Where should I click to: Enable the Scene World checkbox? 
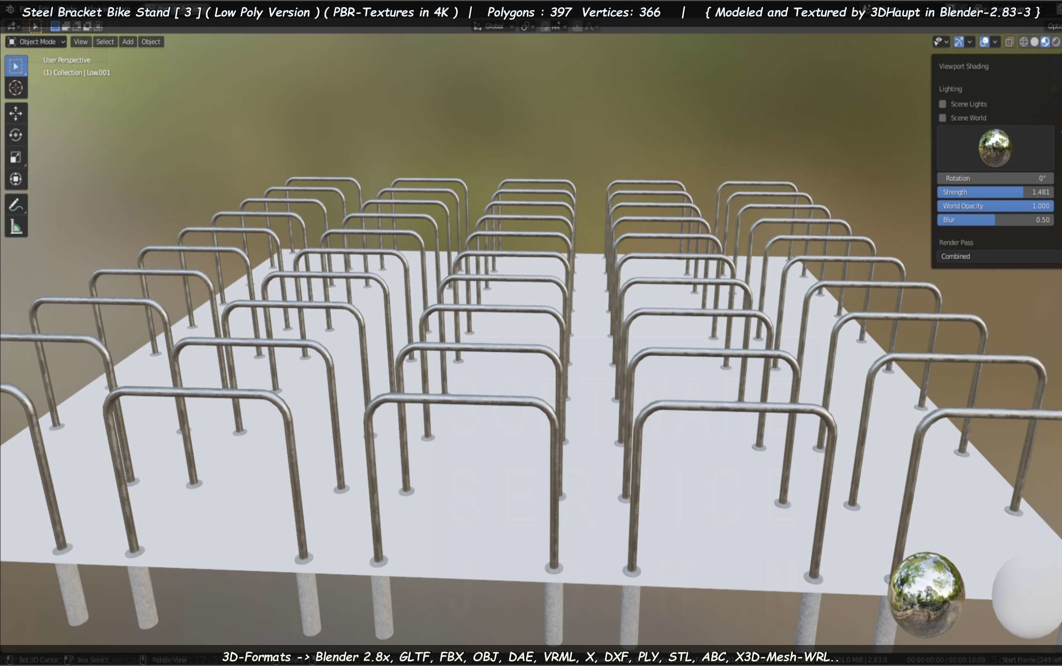click(943, 118)
